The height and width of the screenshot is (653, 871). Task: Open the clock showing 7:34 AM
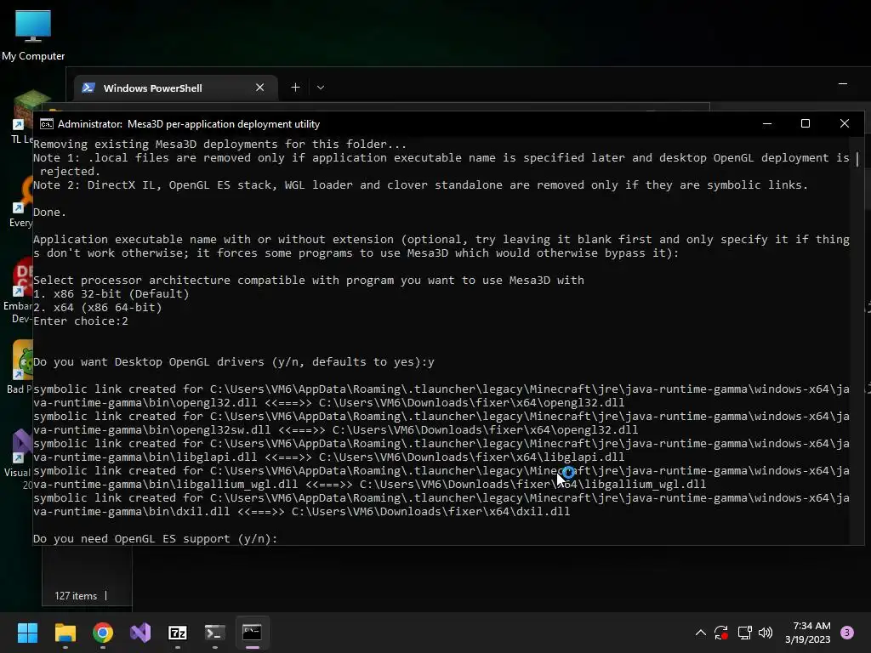click(x=808, y=633)
